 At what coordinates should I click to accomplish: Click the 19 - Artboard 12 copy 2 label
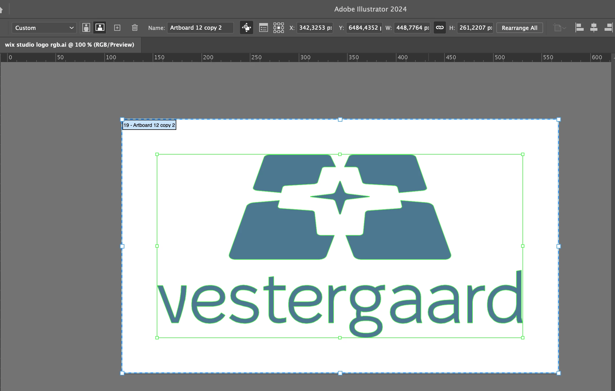click(149, 125)
